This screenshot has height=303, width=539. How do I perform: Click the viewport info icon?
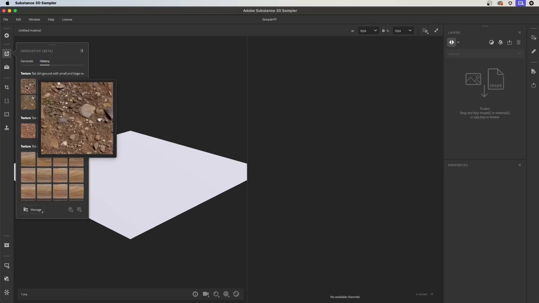point(195,294)
